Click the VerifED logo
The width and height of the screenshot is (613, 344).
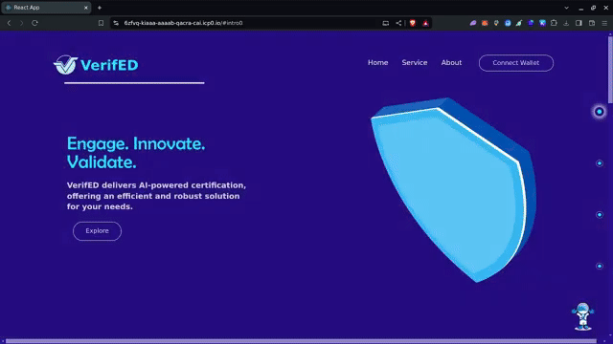coord(96,65)
